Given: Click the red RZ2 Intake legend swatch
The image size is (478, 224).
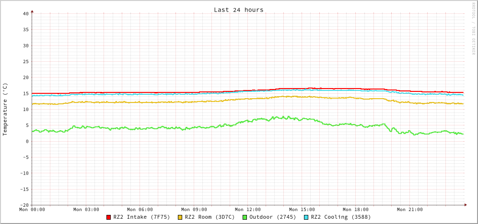Looking at the screenshot, I should coord(109,217).
